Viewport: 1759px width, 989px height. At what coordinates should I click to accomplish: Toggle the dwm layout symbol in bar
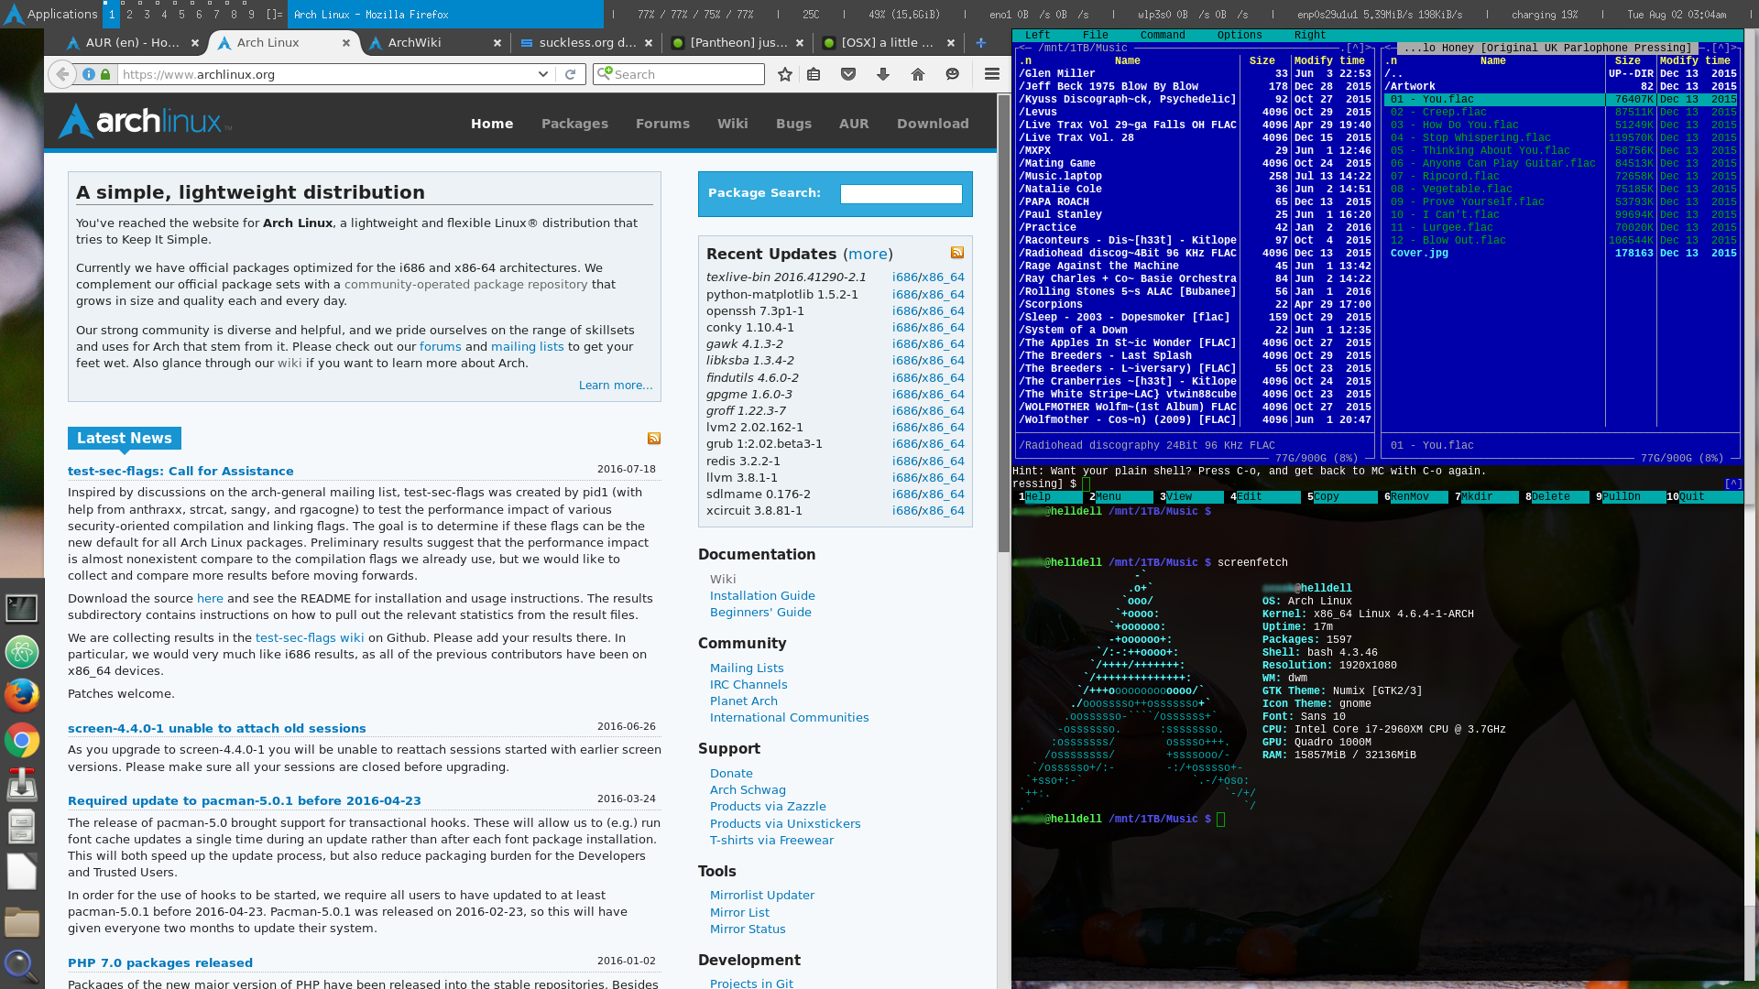(274, 14)
